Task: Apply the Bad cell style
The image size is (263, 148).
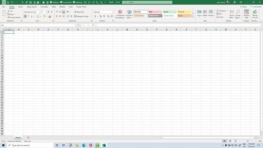Action: [155, 12]
